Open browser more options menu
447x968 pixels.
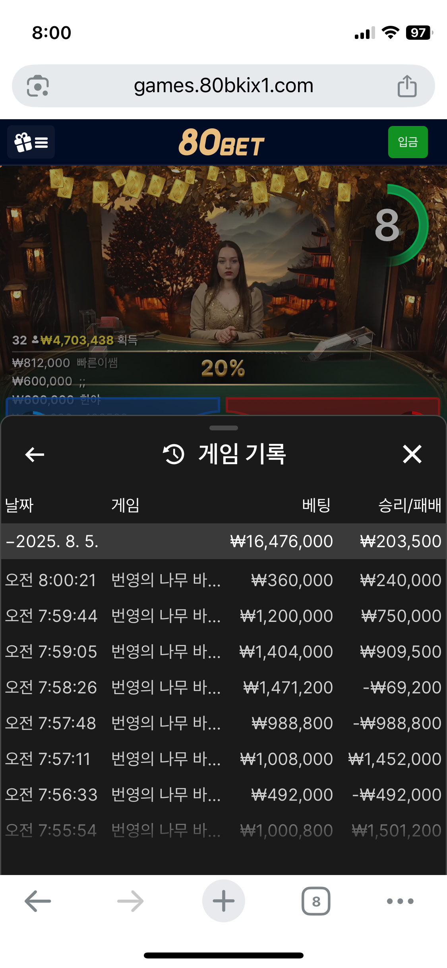pos(400,901)
